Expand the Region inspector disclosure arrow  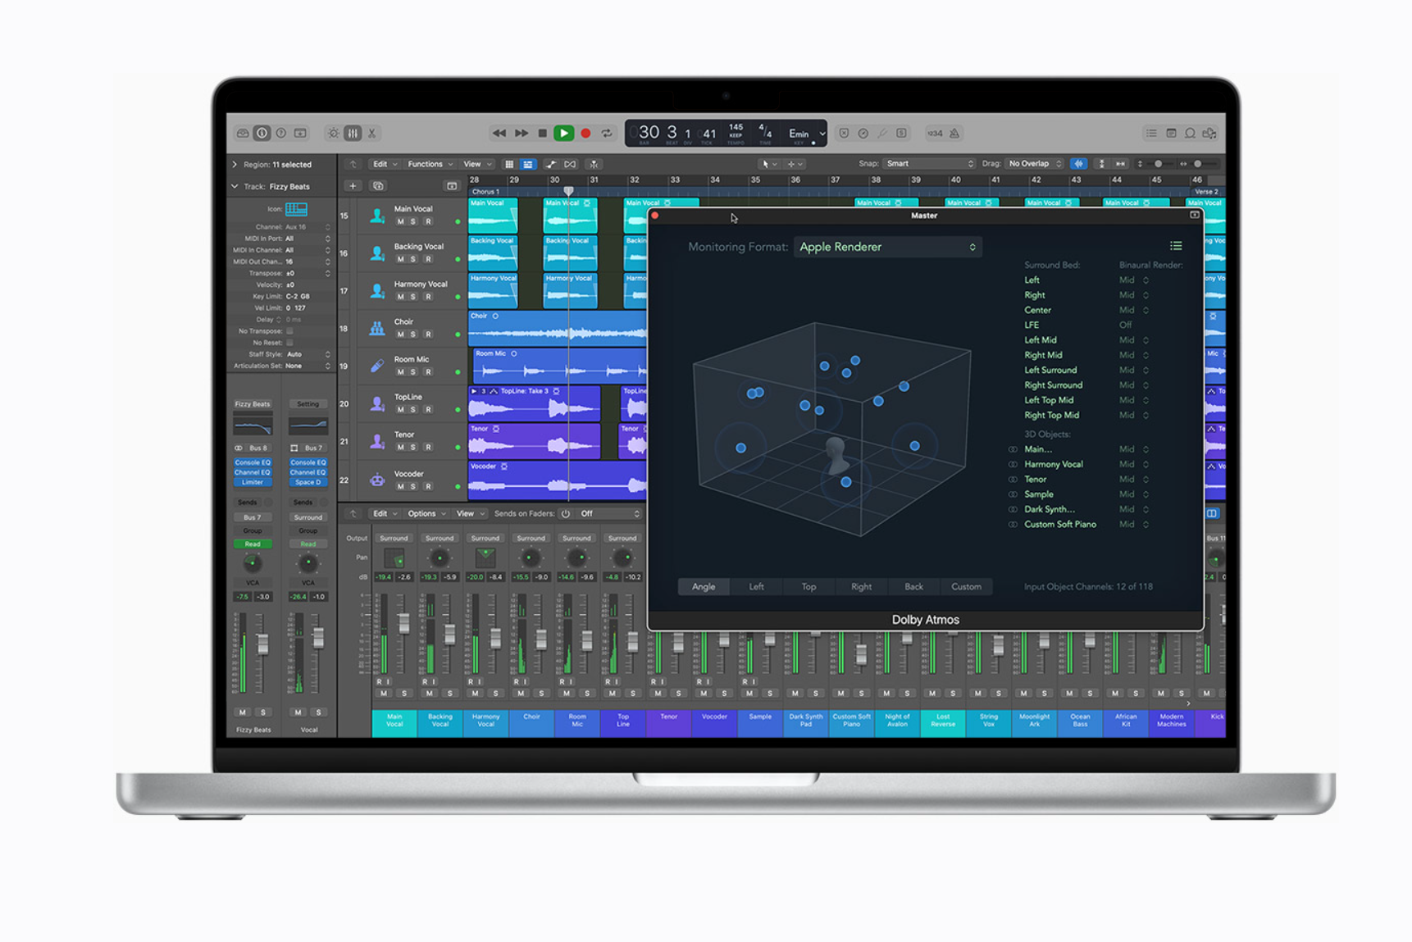pos(235,165)
